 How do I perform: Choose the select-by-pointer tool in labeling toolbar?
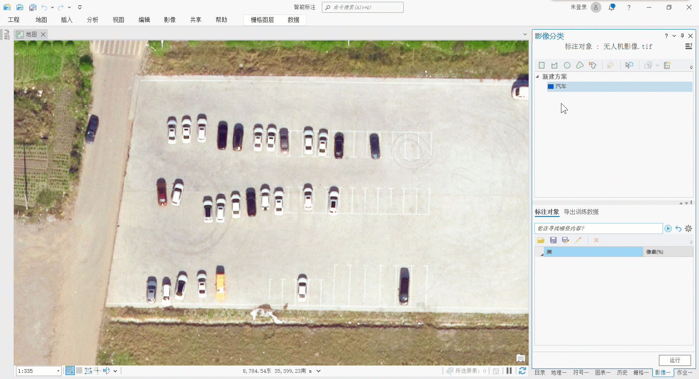629,65
